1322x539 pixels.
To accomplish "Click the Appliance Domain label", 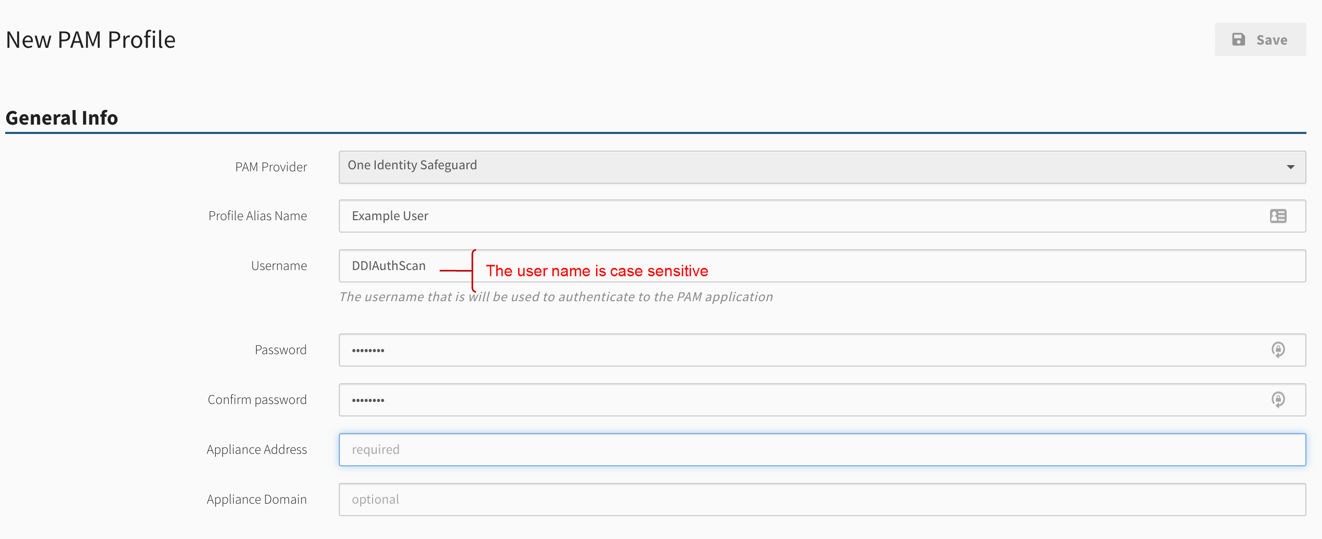I will tap(257, 500).
